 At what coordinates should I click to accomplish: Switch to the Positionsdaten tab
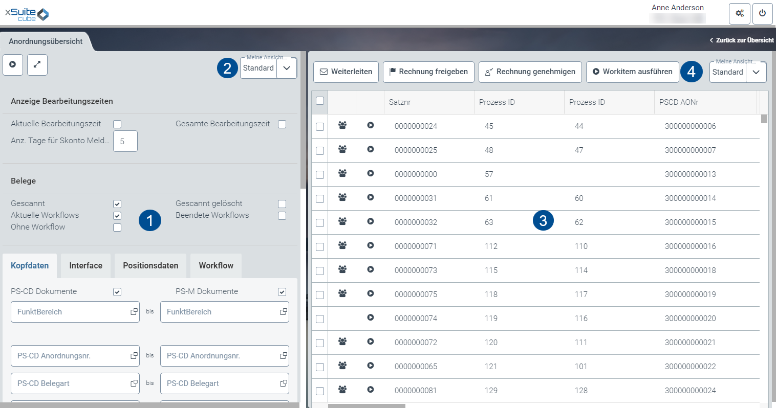(x=150, y=266)
